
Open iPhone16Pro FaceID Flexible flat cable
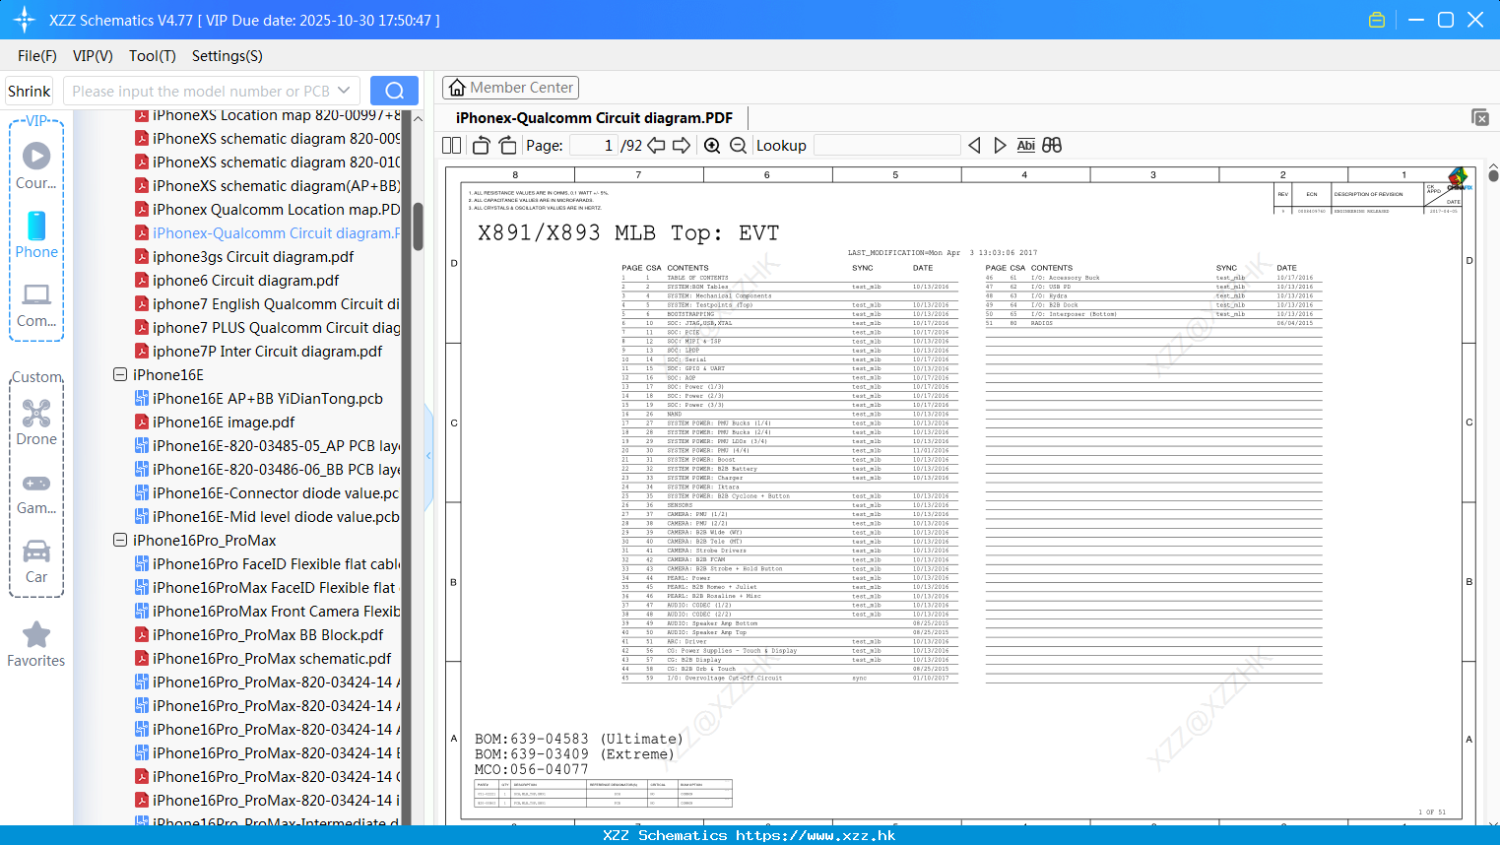coord(268,564)
